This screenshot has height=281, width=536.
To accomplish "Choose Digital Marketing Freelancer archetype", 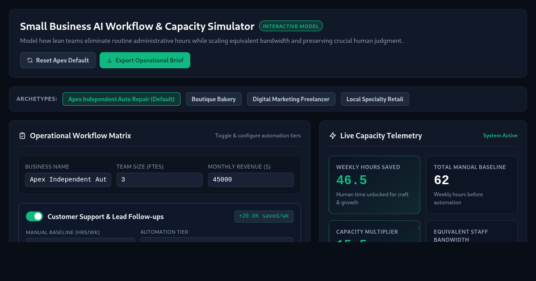I will tap(291, 99).
